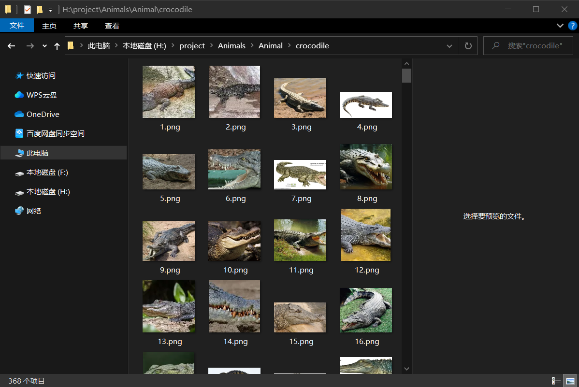The height and width of the screenshot is (387, 579).
Task: Click the Animals breadcrumb segment
Action: pyautogui.click(x=232, y=46)
